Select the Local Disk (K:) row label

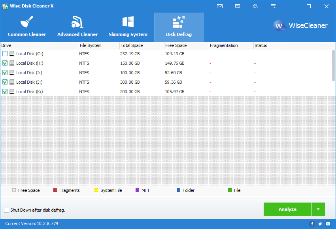pos(30,92)
